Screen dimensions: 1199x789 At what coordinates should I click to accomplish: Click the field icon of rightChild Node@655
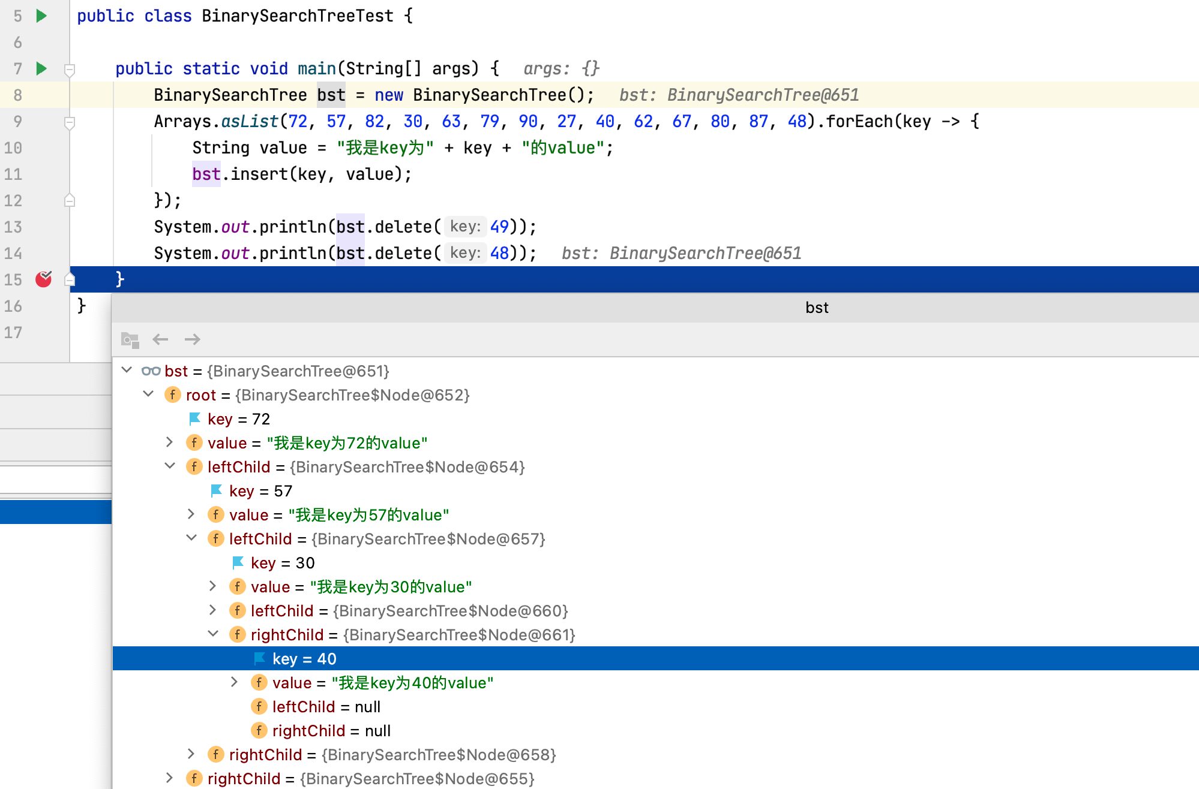[x=194, y=778]
